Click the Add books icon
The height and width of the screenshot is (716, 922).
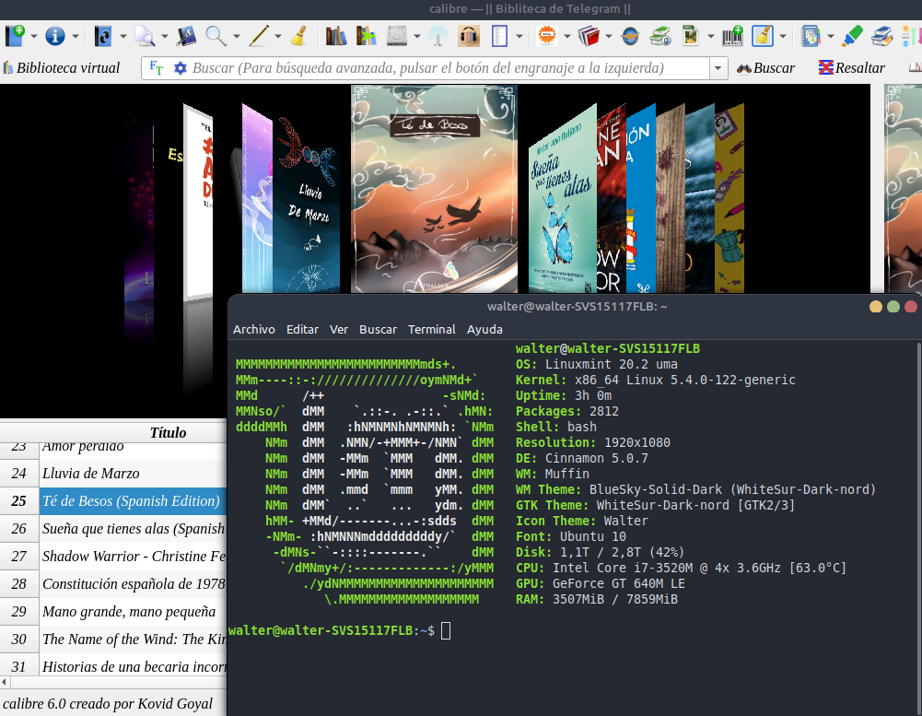tap(16, 36)
